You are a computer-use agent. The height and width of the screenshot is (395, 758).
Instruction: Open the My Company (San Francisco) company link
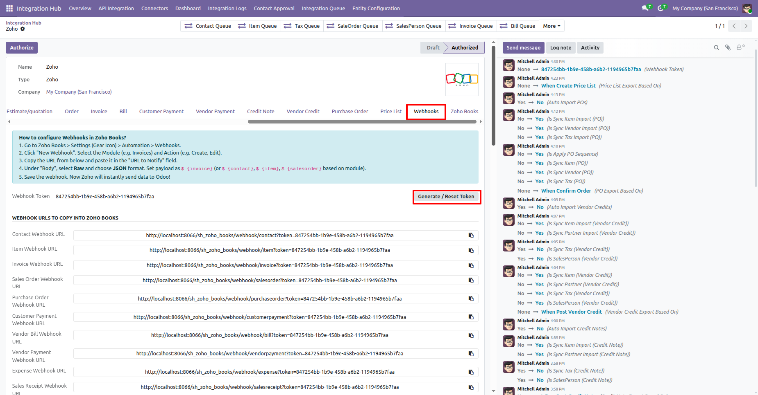click(79, 92)
